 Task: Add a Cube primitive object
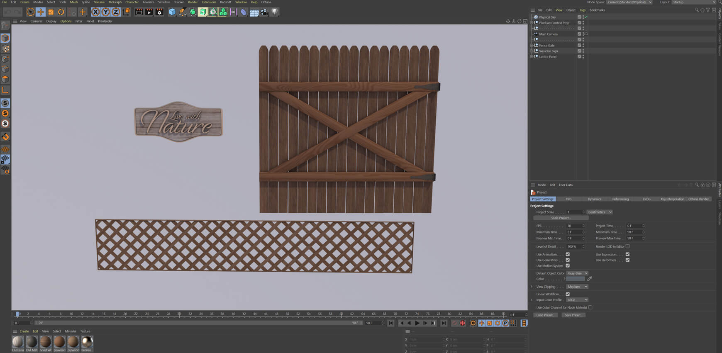coord(172,12)
